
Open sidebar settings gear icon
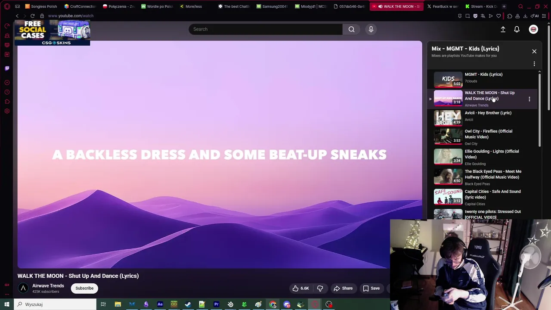(x=7, y=111)
